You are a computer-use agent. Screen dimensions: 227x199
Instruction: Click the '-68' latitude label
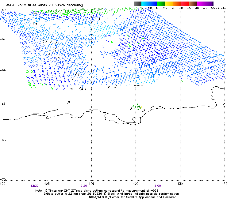tap(3, 140)
